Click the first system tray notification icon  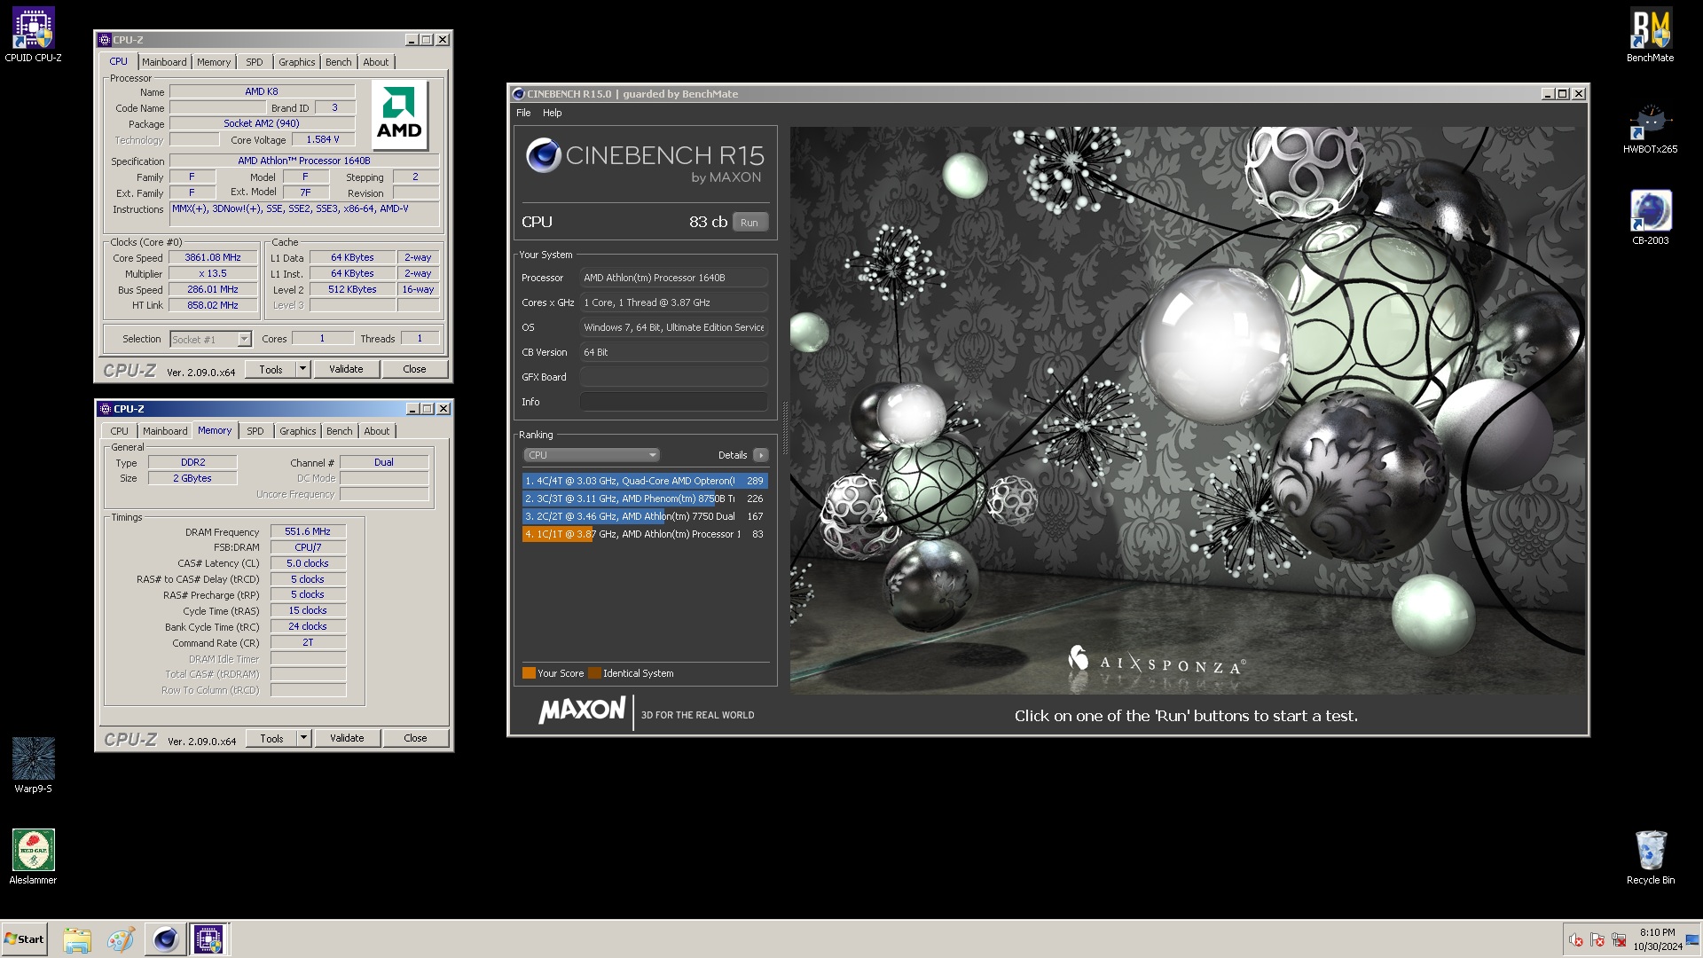[1576, 940]
